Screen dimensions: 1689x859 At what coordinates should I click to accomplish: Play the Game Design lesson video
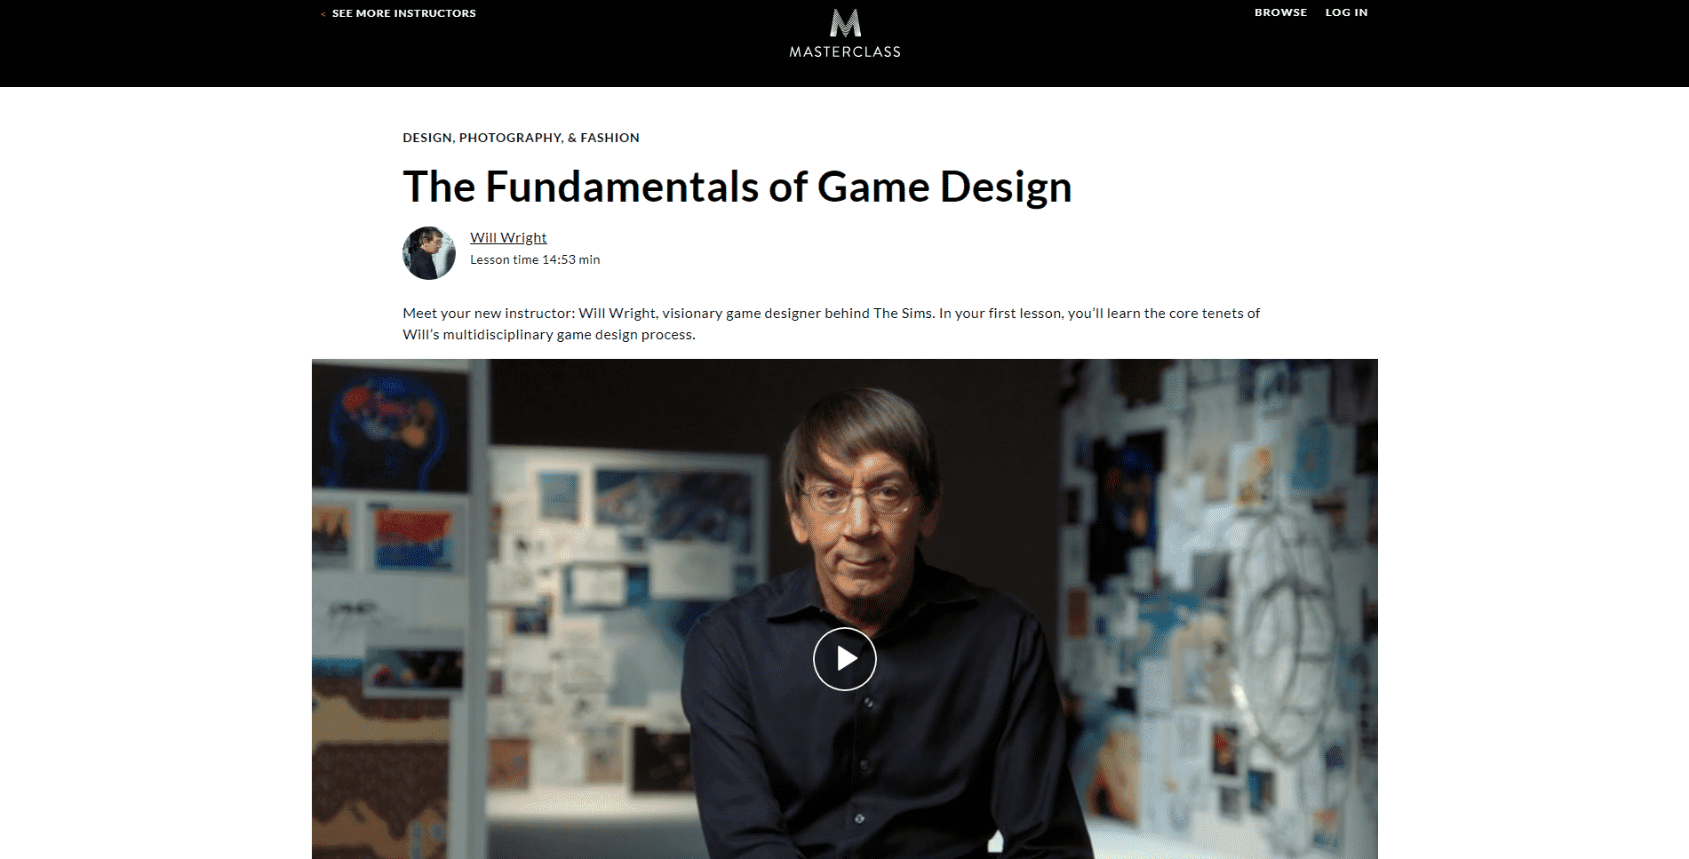[x=844, y=659]
